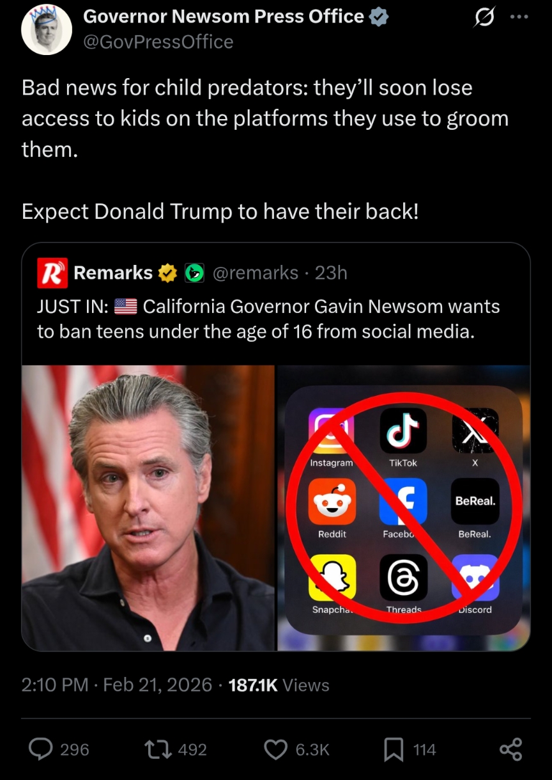The image size is (552, 780).
Task: Select the Governor Newsom Press Office name
Action: 224,17
